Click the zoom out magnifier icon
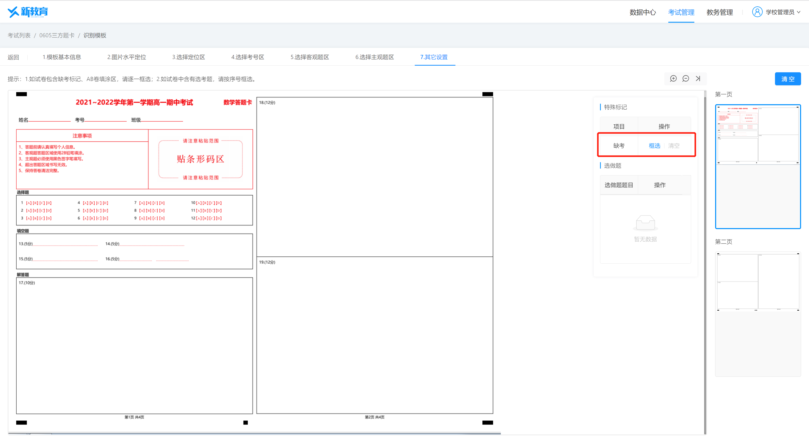Image resolution: width=809 pixels, height=436 pixels. [x=685, y=78]
